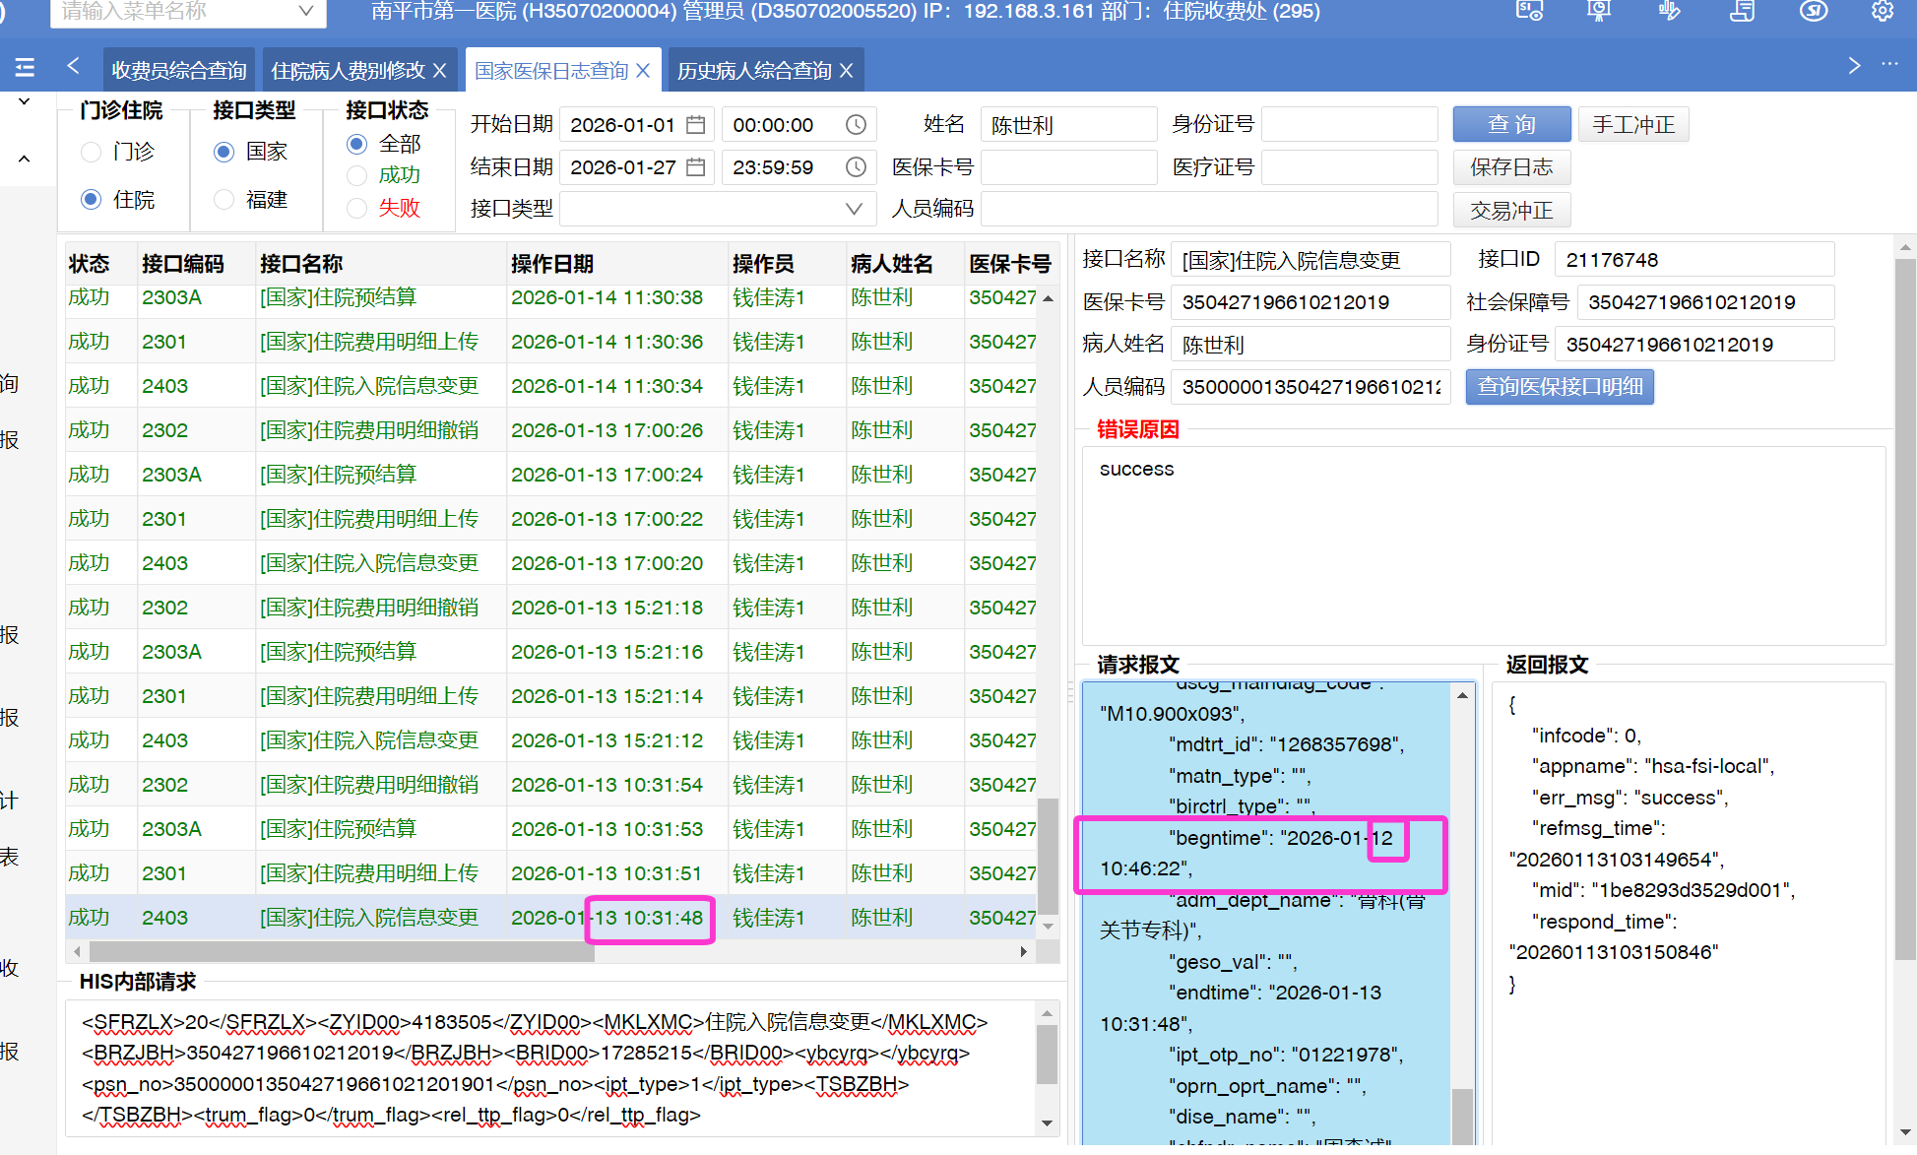Open the hamburger menu icon left of tabs
This screenshot has height=1155, width=1917.
tap(26, 67)
